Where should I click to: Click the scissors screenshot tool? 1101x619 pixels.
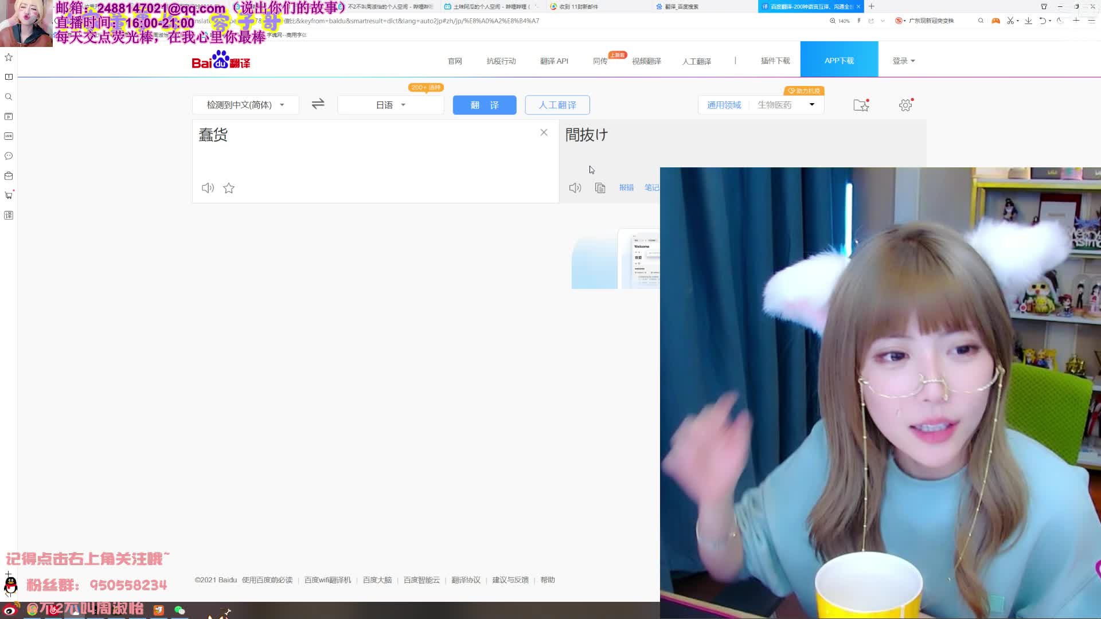[x=1010, y=21]
